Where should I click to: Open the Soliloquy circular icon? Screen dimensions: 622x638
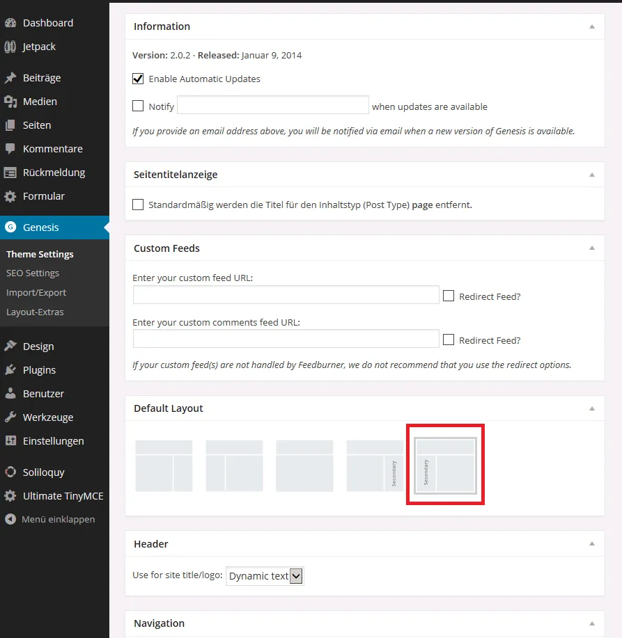pyautogui.click(x=10, y=472)
